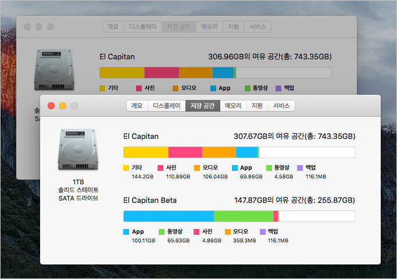Click the 306.96GB free space text in background window

click(x=270, y=56)
